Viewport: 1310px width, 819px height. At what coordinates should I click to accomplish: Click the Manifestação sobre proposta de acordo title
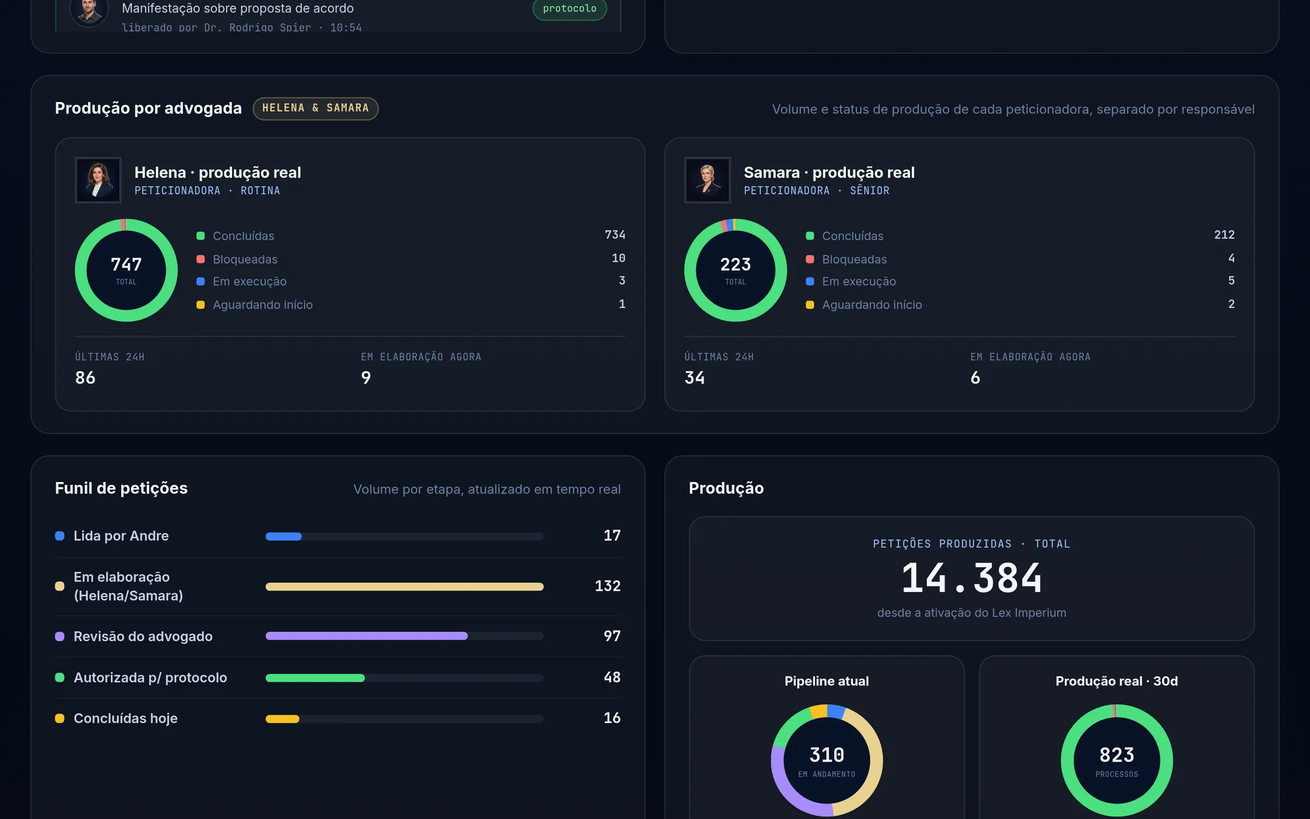click(237, 8)
